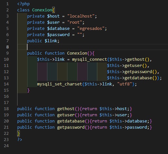
Task: Click the "$link" variable on line 7
Action: tap(51, 41)
